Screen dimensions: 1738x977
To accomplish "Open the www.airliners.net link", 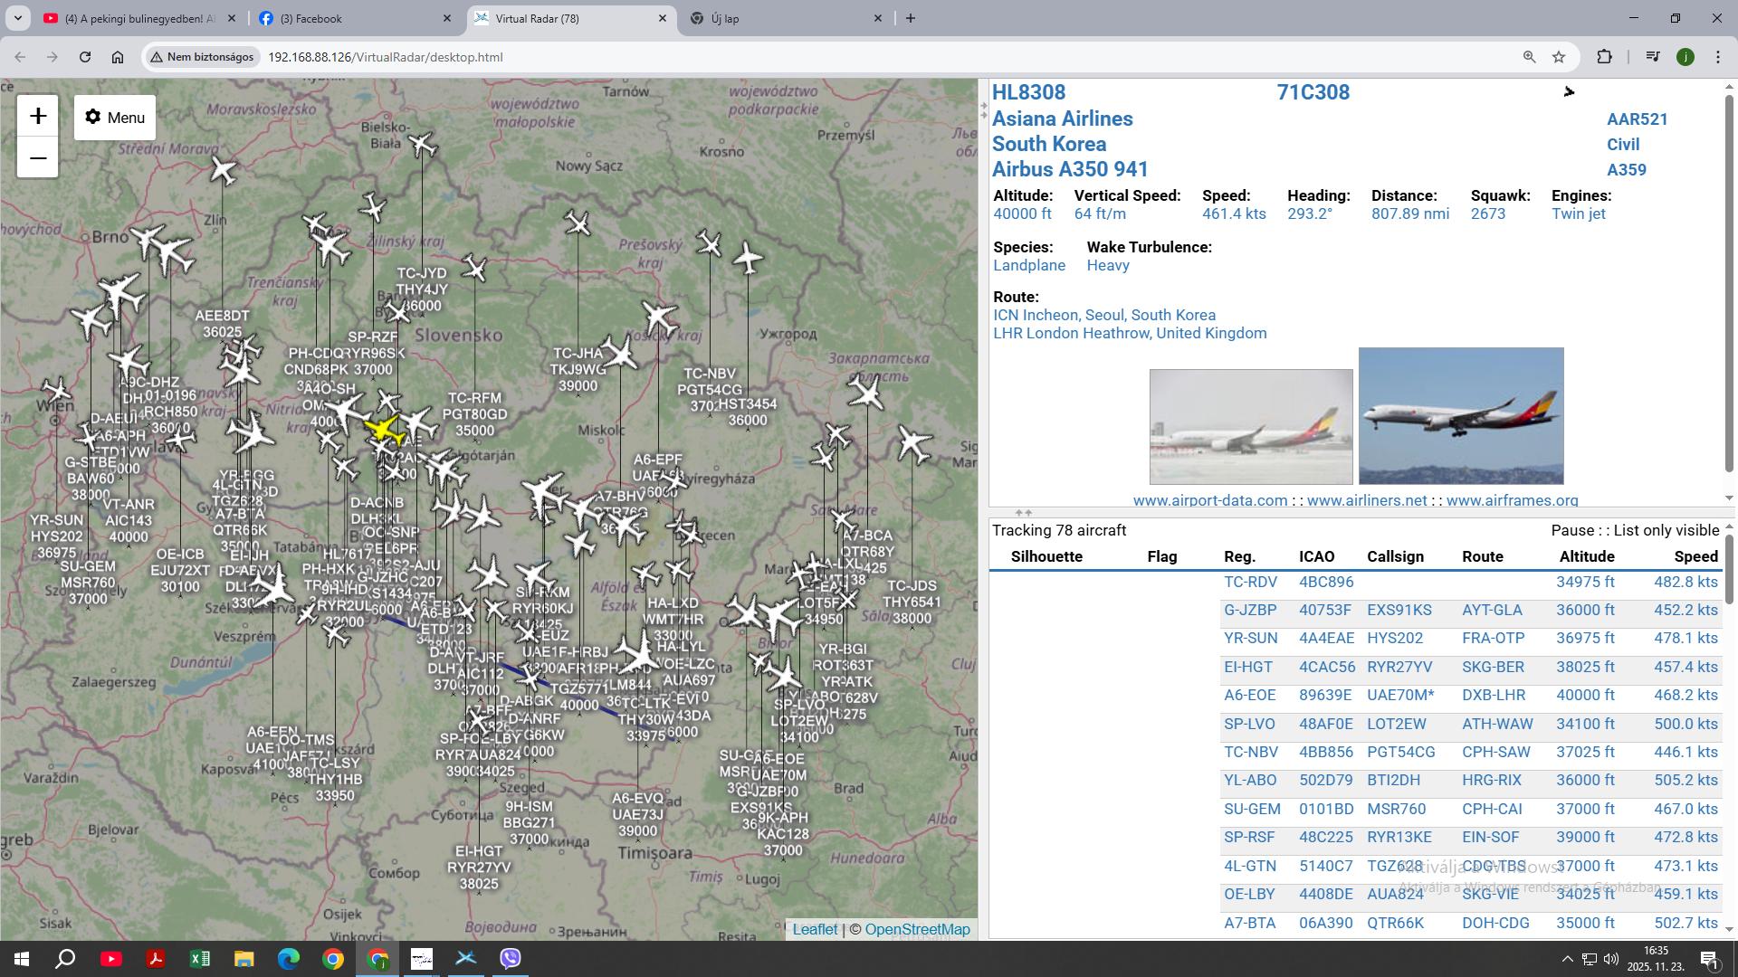I will (x=1366, y=500).
